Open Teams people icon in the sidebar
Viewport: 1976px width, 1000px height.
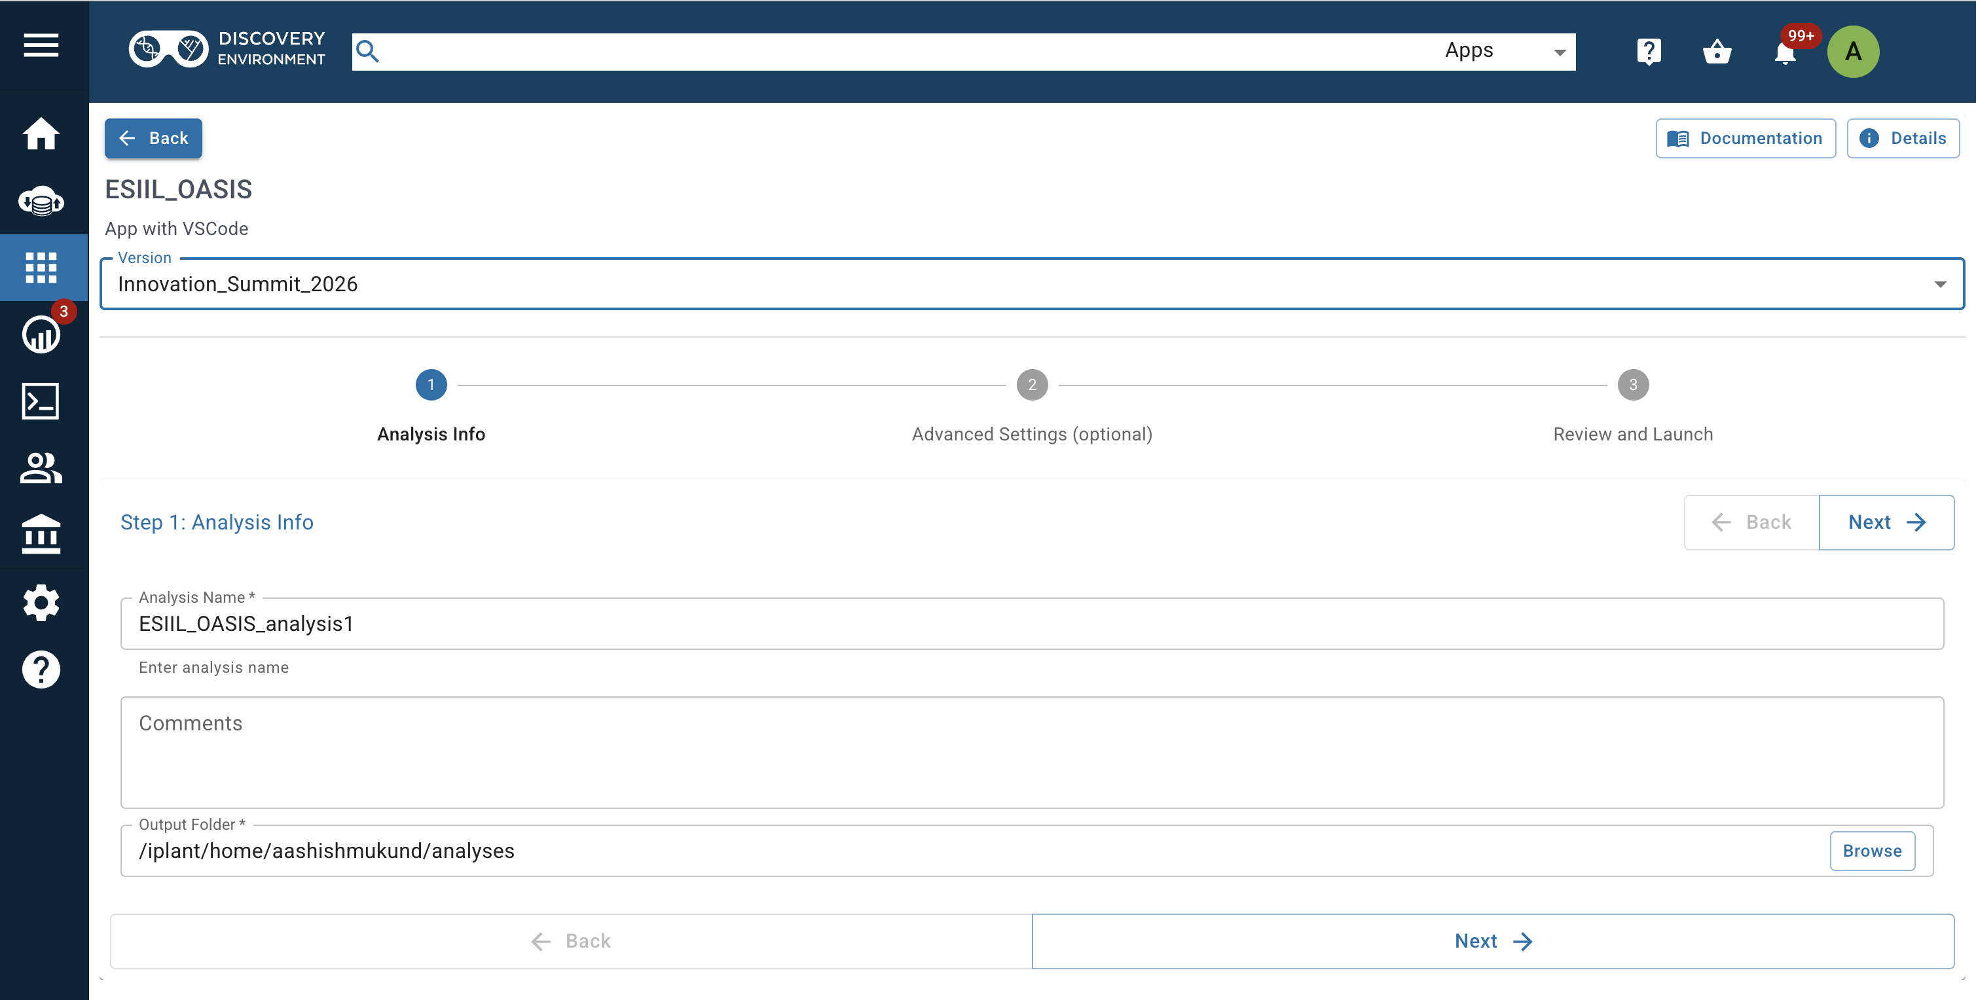[41, 468]
